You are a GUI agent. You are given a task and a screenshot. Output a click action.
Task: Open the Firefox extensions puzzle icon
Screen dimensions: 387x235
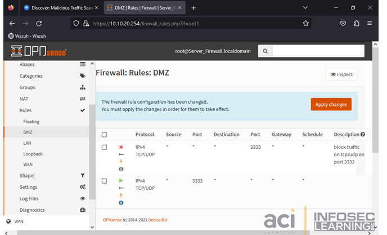(x=356, y=24)
